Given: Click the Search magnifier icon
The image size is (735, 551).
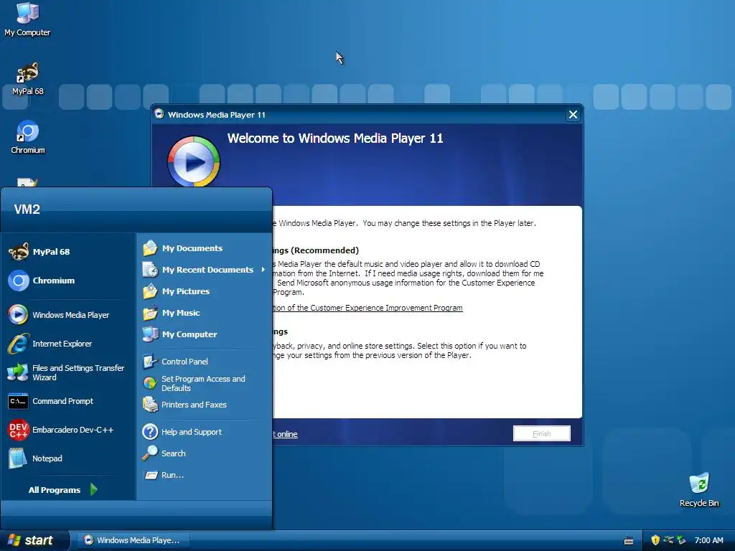Looking at the screenshot, I should (x=150, y=453).
